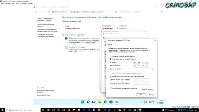Open the host weather widget
199x112 pixels.
click(x=168, y=110)
